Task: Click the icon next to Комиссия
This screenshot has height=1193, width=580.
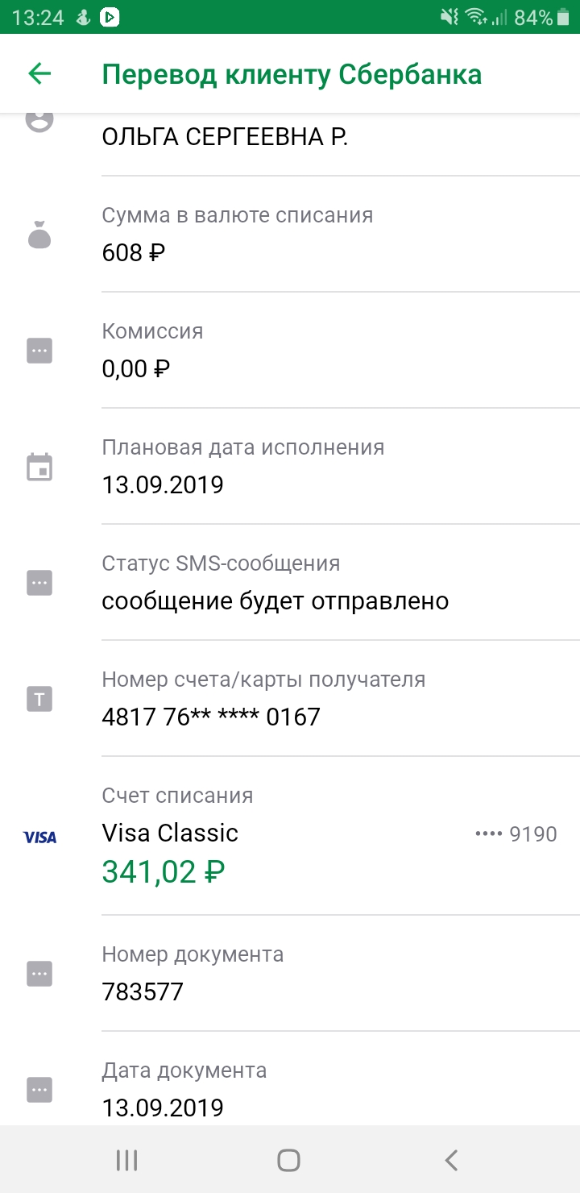Action: [39, 351]
